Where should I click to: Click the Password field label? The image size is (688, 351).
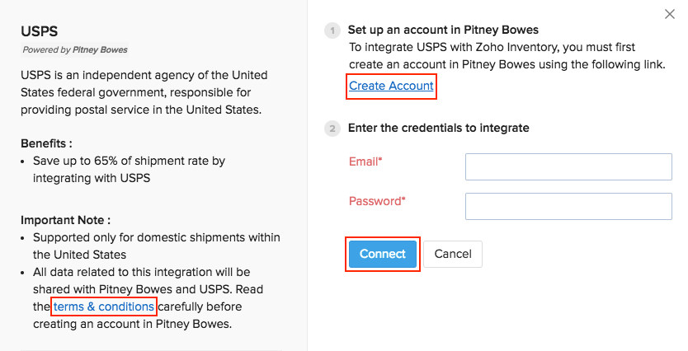coord(377,201)
